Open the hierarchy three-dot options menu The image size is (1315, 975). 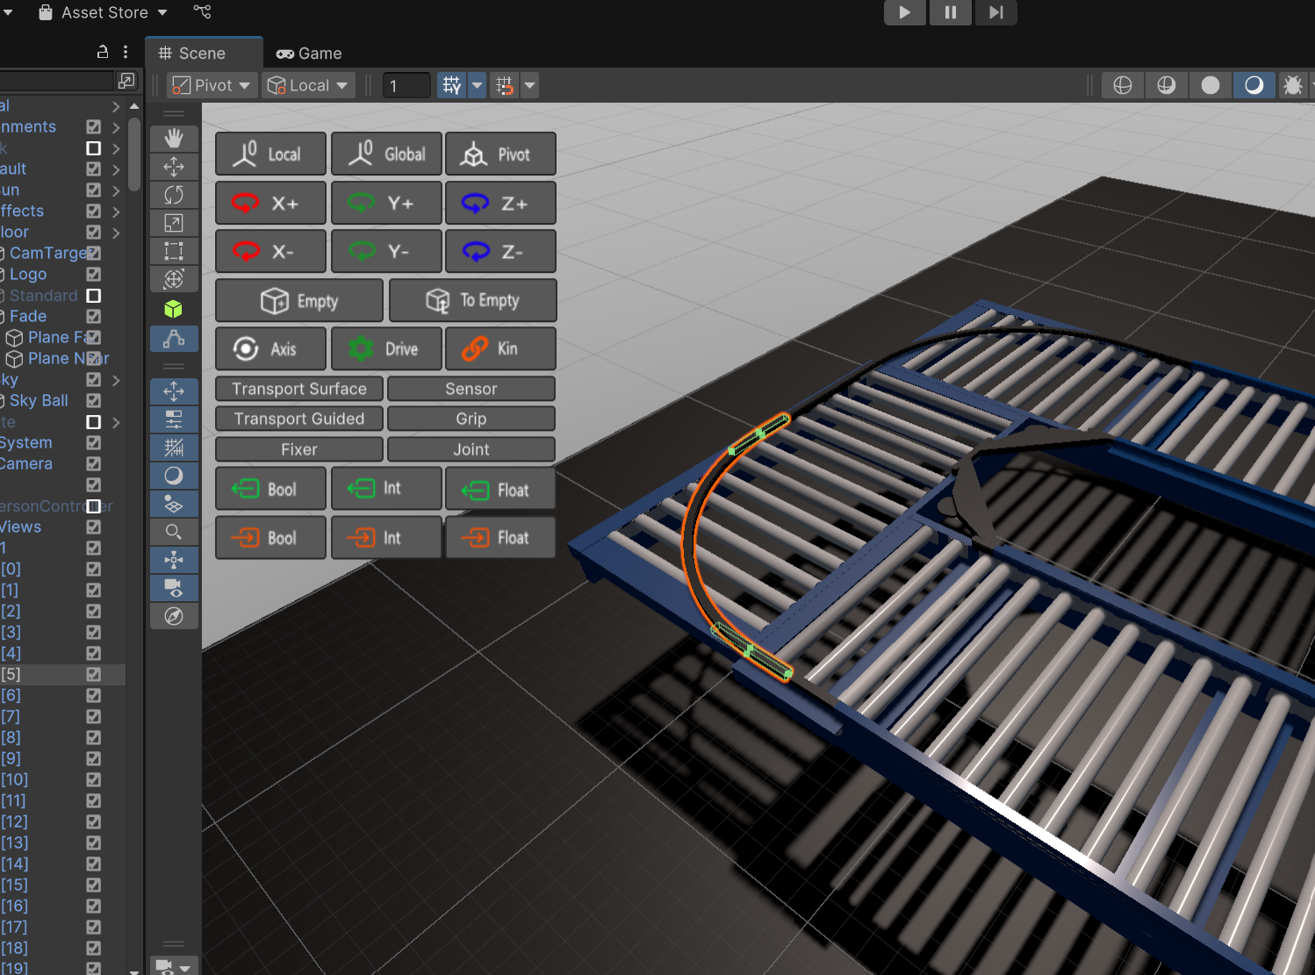pos(126,52)
